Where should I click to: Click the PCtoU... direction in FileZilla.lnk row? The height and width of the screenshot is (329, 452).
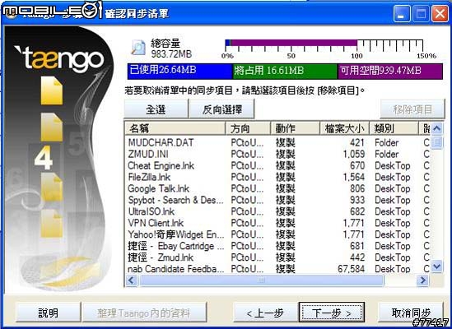pos(247,177)
